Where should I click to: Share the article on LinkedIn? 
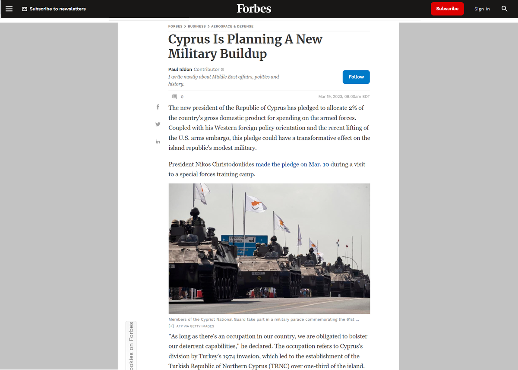pos(158,142)
